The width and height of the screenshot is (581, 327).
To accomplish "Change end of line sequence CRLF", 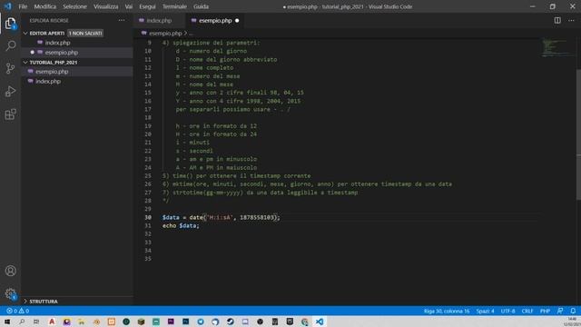I will [527, 311].
